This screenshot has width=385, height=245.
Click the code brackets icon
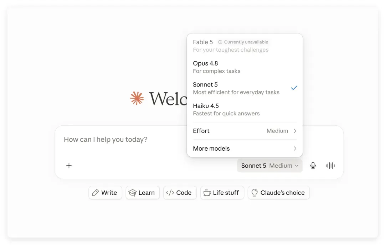pyautogui.click(x=170, y=193)
